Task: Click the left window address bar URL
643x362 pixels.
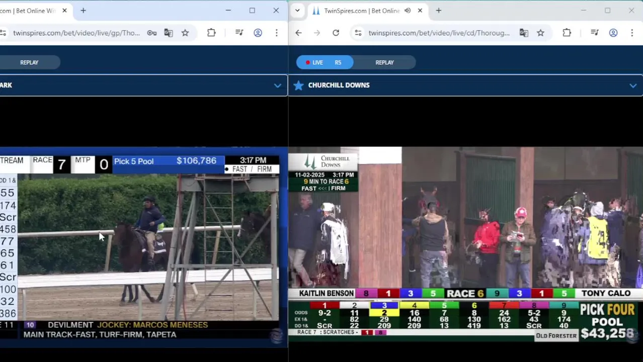Action: 76,33
